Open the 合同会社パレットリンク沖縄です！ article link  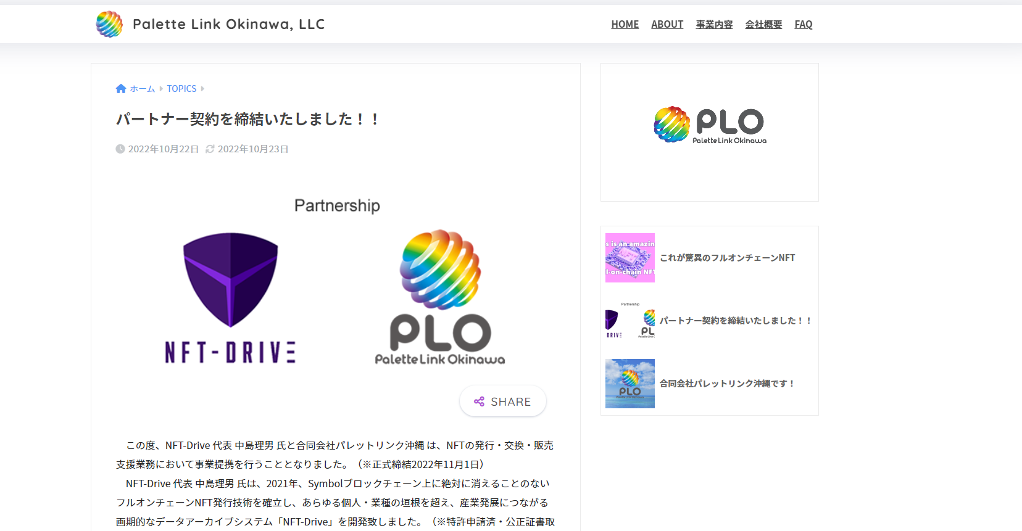pos(727,384)
